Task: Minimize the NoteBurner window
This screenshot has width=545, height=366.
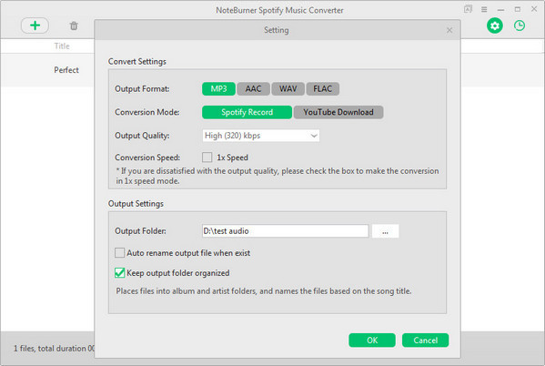Action: coord(500,10)
